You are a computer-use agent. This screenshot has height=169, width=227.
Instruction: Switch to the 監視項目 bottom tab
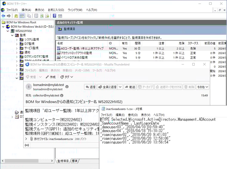(x=63, y=161)
